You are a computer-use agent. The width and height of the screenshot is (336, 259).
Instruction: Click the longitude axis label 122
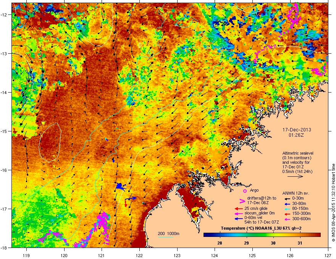tap(139, 255)
